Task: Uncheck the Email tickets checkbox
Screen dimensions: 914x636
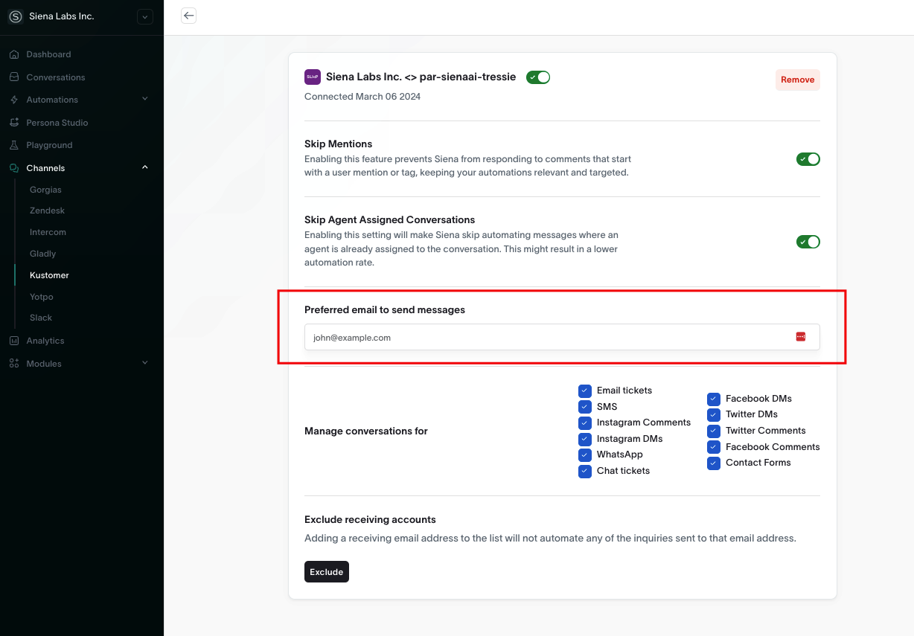Action: click(585, 391)
